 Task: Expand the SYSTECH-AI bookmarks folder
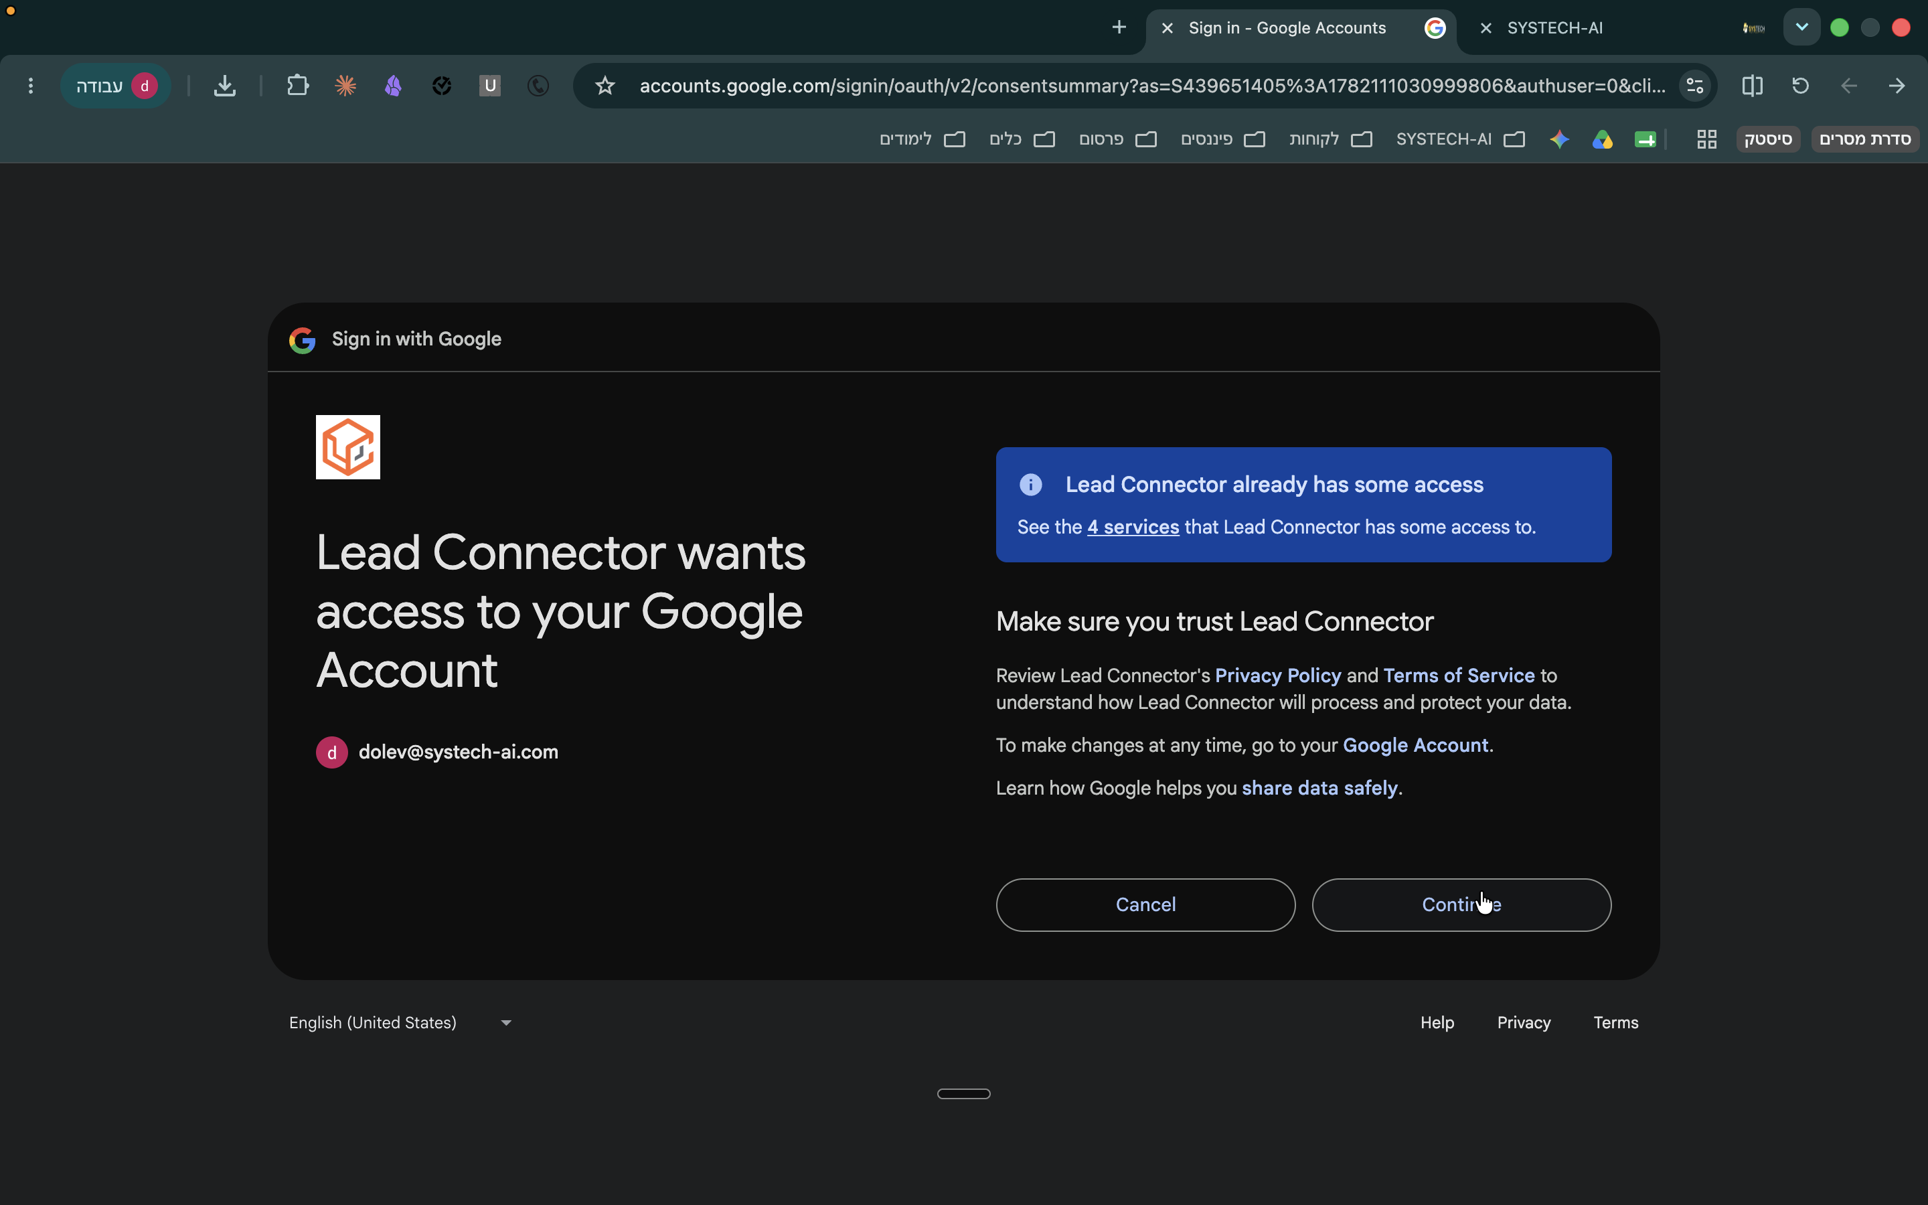[x=1460, y=139]
